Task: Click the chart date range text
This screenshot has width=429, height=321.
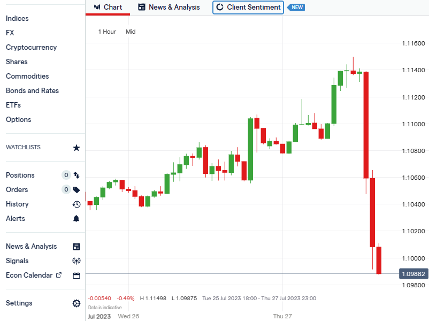Action: click(259, 299)
